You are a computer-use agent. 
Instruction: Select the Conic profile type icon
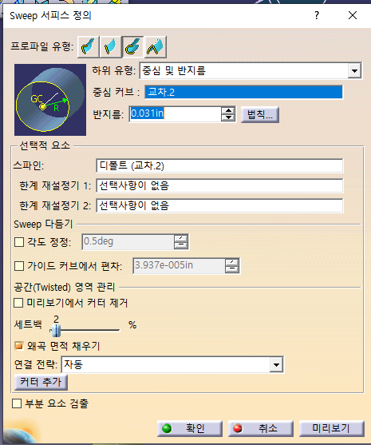tap(156, 47)
